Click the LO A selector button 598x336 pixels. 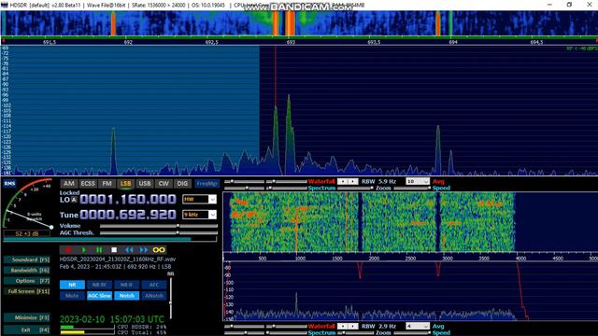coord(74,200)
